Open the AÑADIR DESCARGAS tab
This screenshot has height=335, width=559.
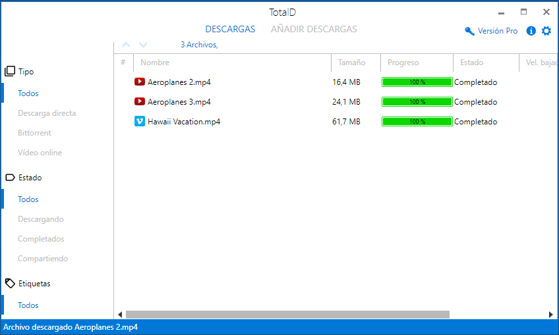(314, 29)
